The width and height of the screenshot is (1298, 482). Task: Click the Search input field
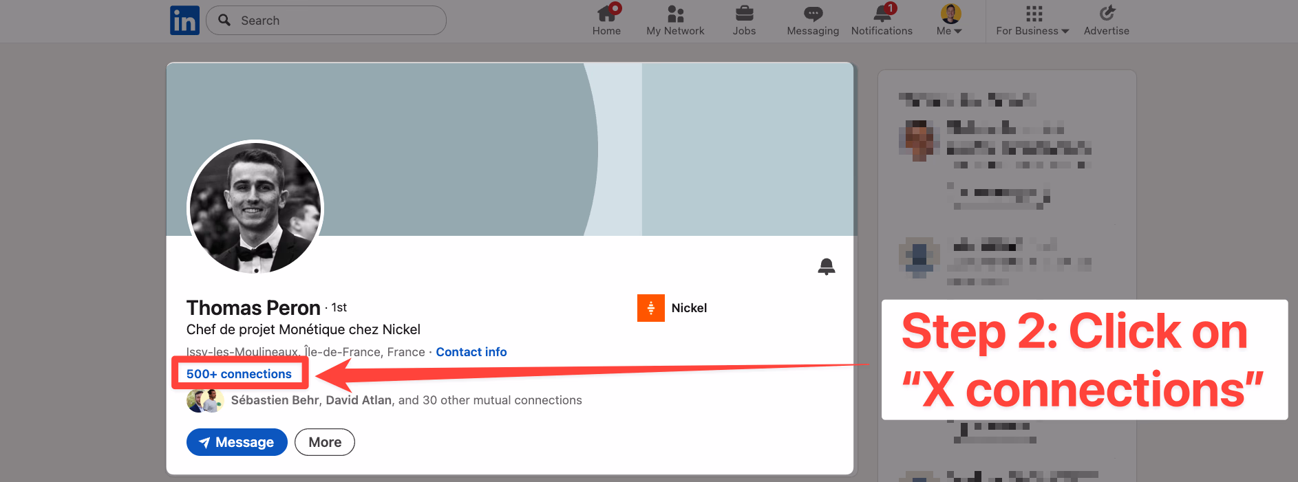326,21
